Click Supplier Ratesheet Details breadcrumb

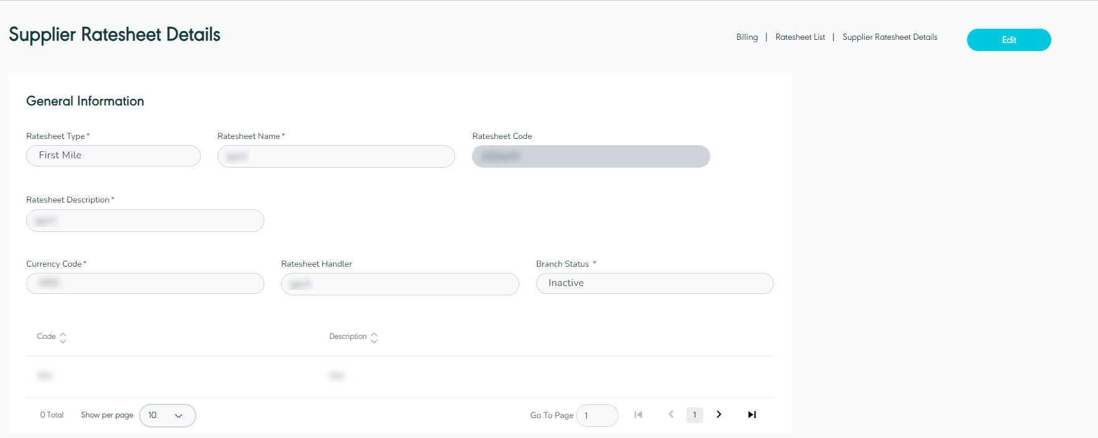[889, 37]
